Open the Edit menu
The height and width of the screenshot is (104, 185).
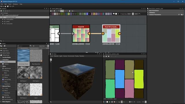[5, 4]
